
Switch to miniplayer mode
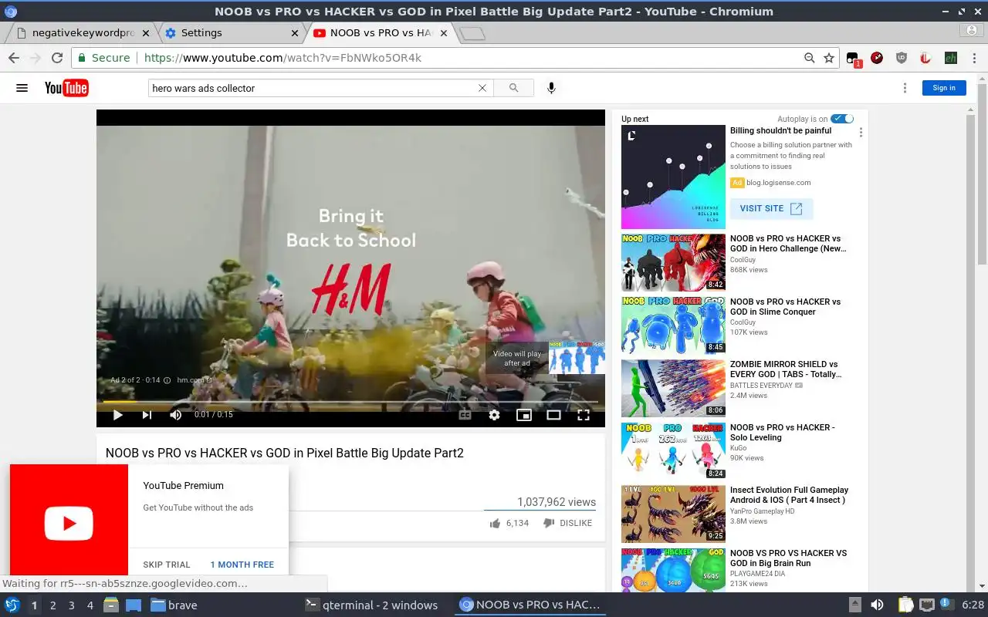(524, 415)
